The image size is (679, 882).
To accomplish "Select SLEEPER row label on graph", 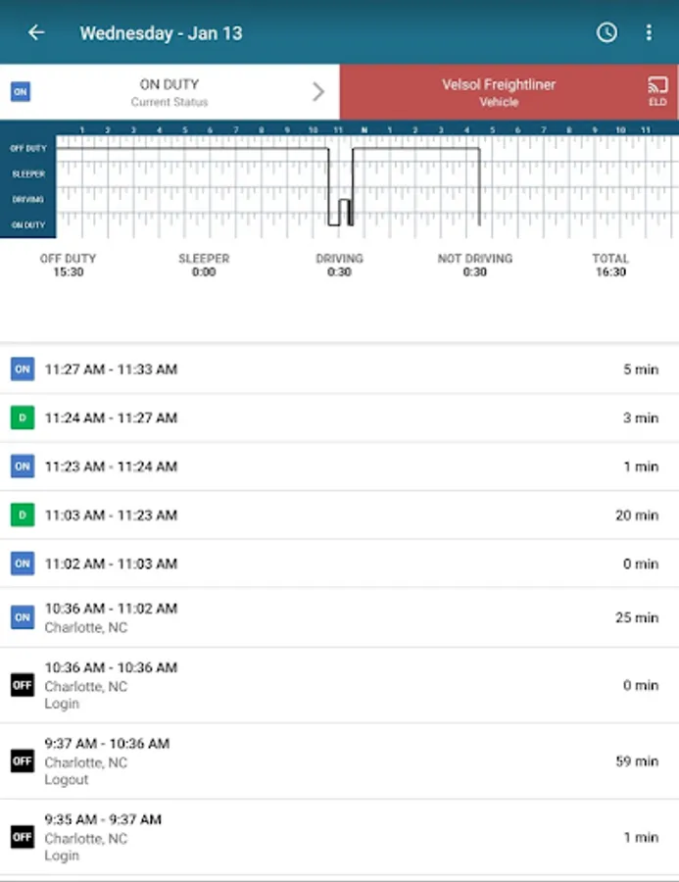I will [28, 174].
